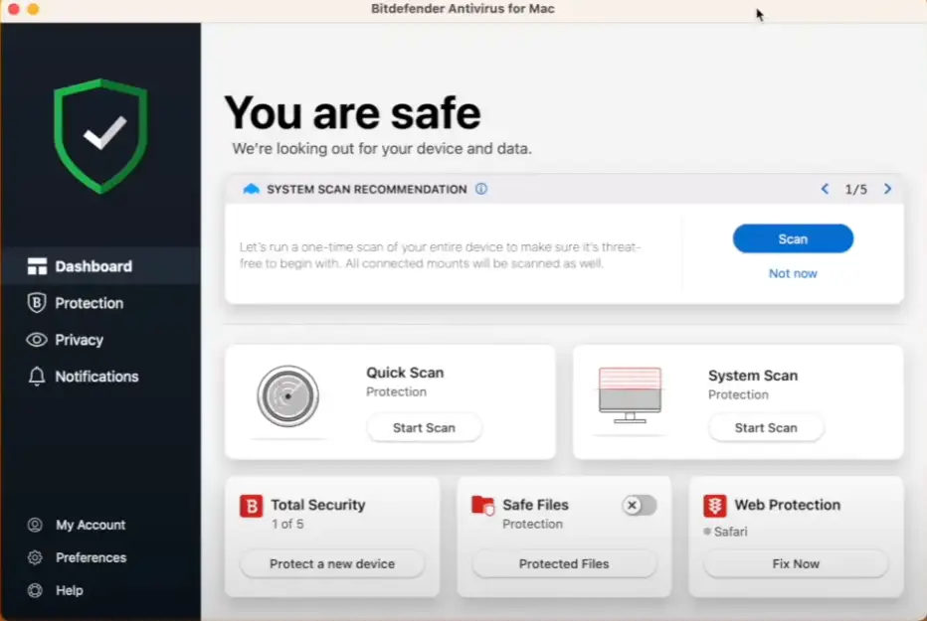
Task: Open Notifications in the sidebar
Action: 96,377
